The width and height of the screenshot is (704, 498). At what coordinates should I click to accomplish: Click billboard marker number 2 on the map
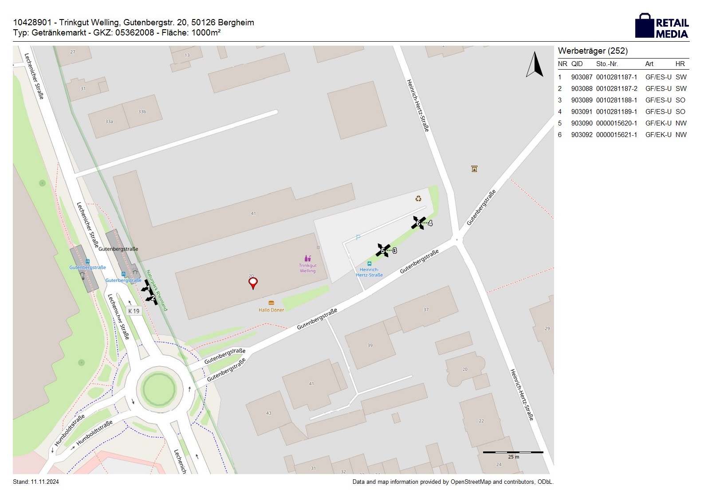click(x=153, y=298)
